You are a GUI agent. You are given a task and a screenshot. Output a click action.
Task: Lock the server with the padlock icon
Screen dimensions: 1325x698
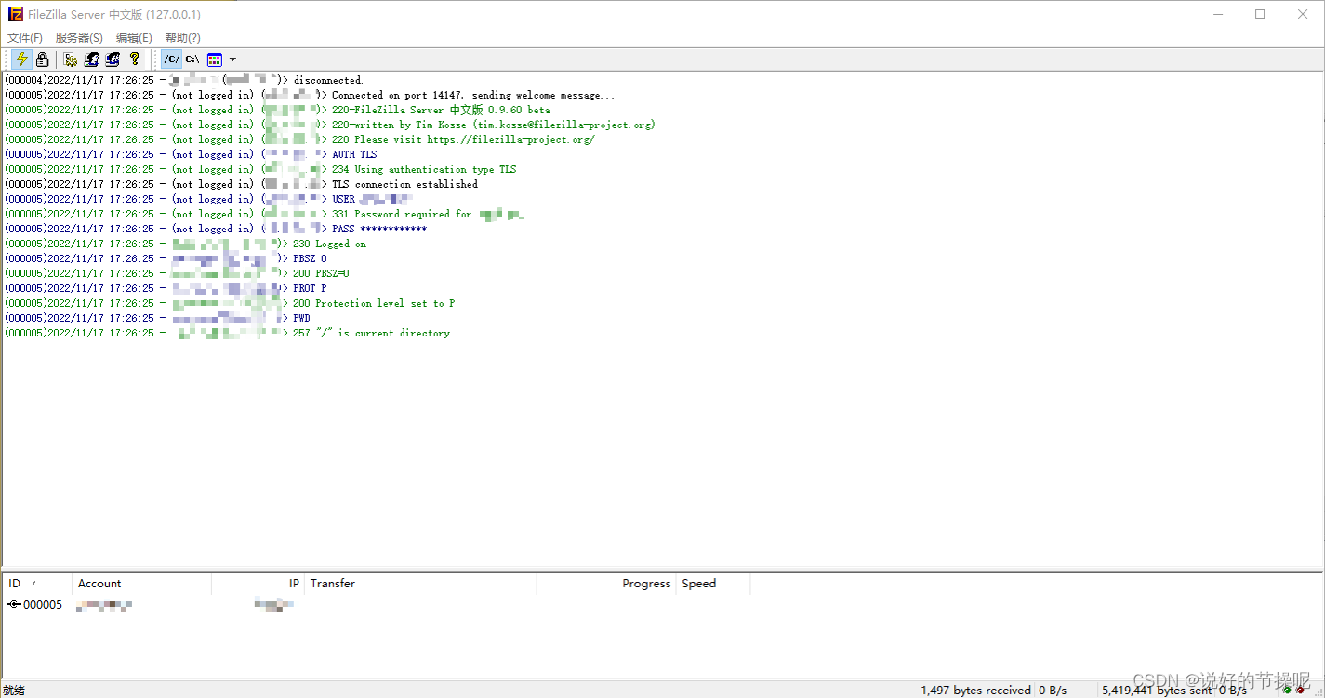click(x=42, y=59)
